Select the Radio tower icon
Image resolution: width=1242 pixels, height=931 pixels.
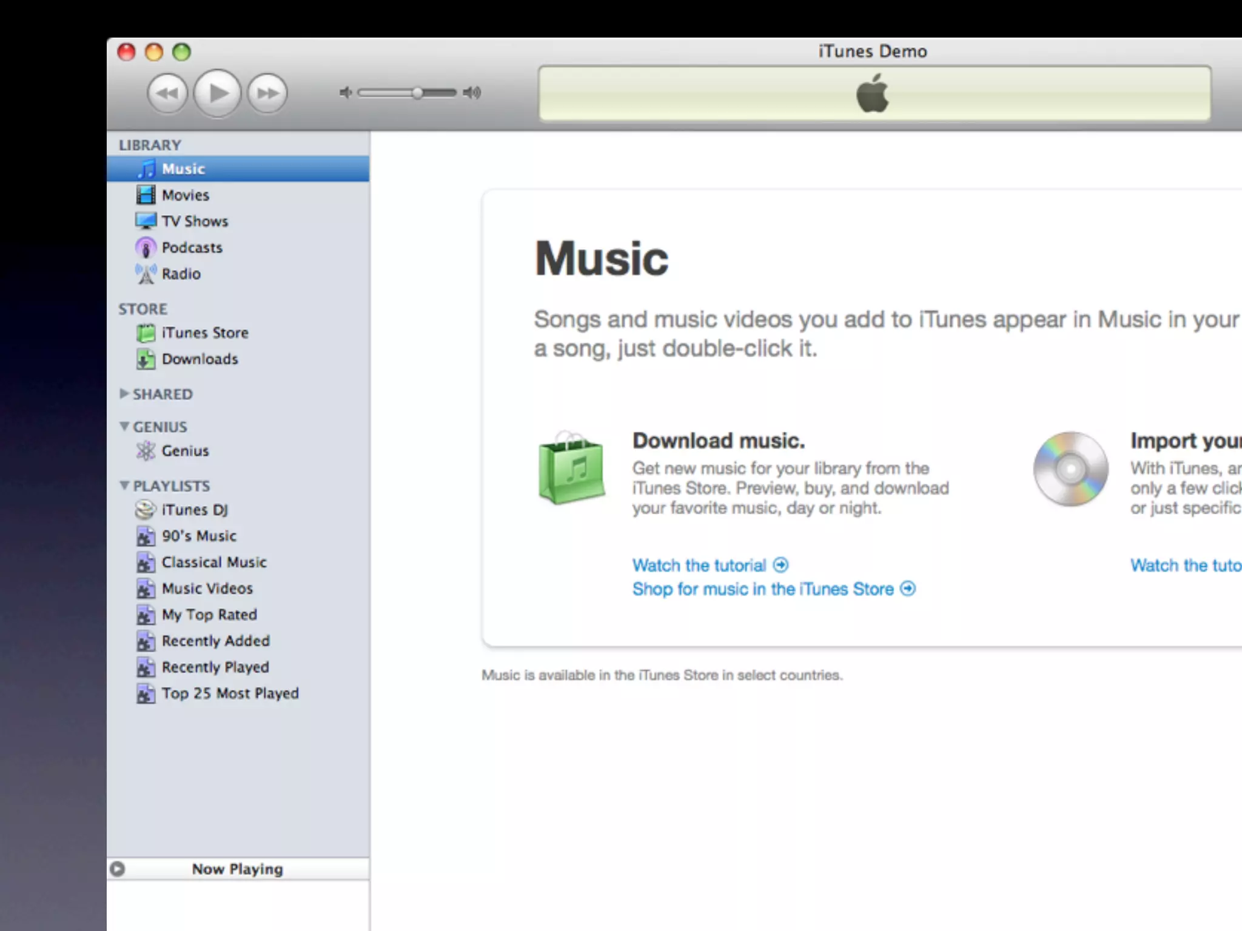146,274
